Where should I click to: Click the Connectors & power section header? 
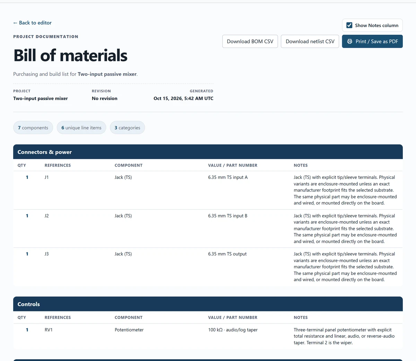click(x=208, y=152)
